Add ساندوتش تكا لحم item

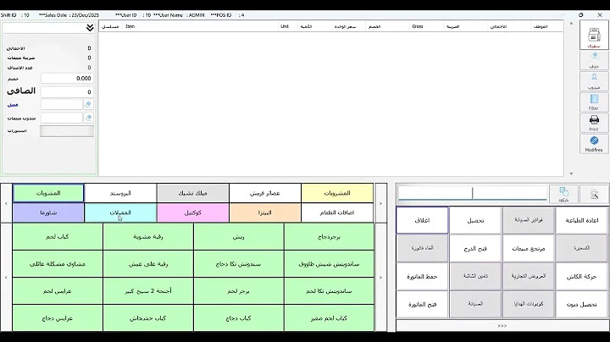click(x=329, y=291)
